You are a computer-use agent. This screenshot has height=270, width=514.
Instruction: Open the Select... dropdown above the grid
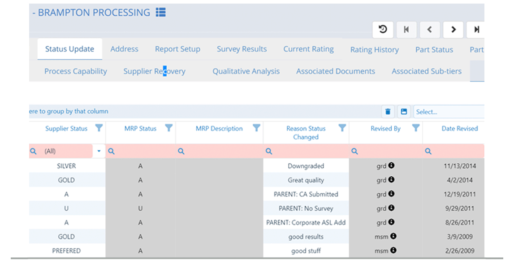pyautogui.click(x=448, y=111)
